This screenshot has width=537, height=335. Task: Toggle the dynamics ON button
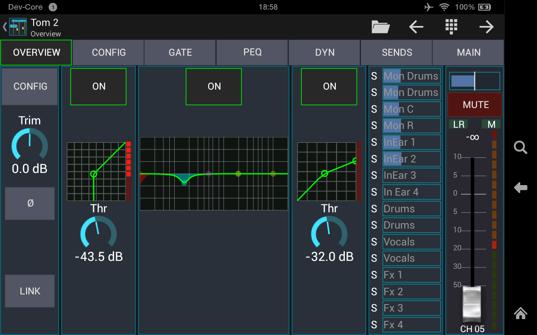click(x=329, y=86)
